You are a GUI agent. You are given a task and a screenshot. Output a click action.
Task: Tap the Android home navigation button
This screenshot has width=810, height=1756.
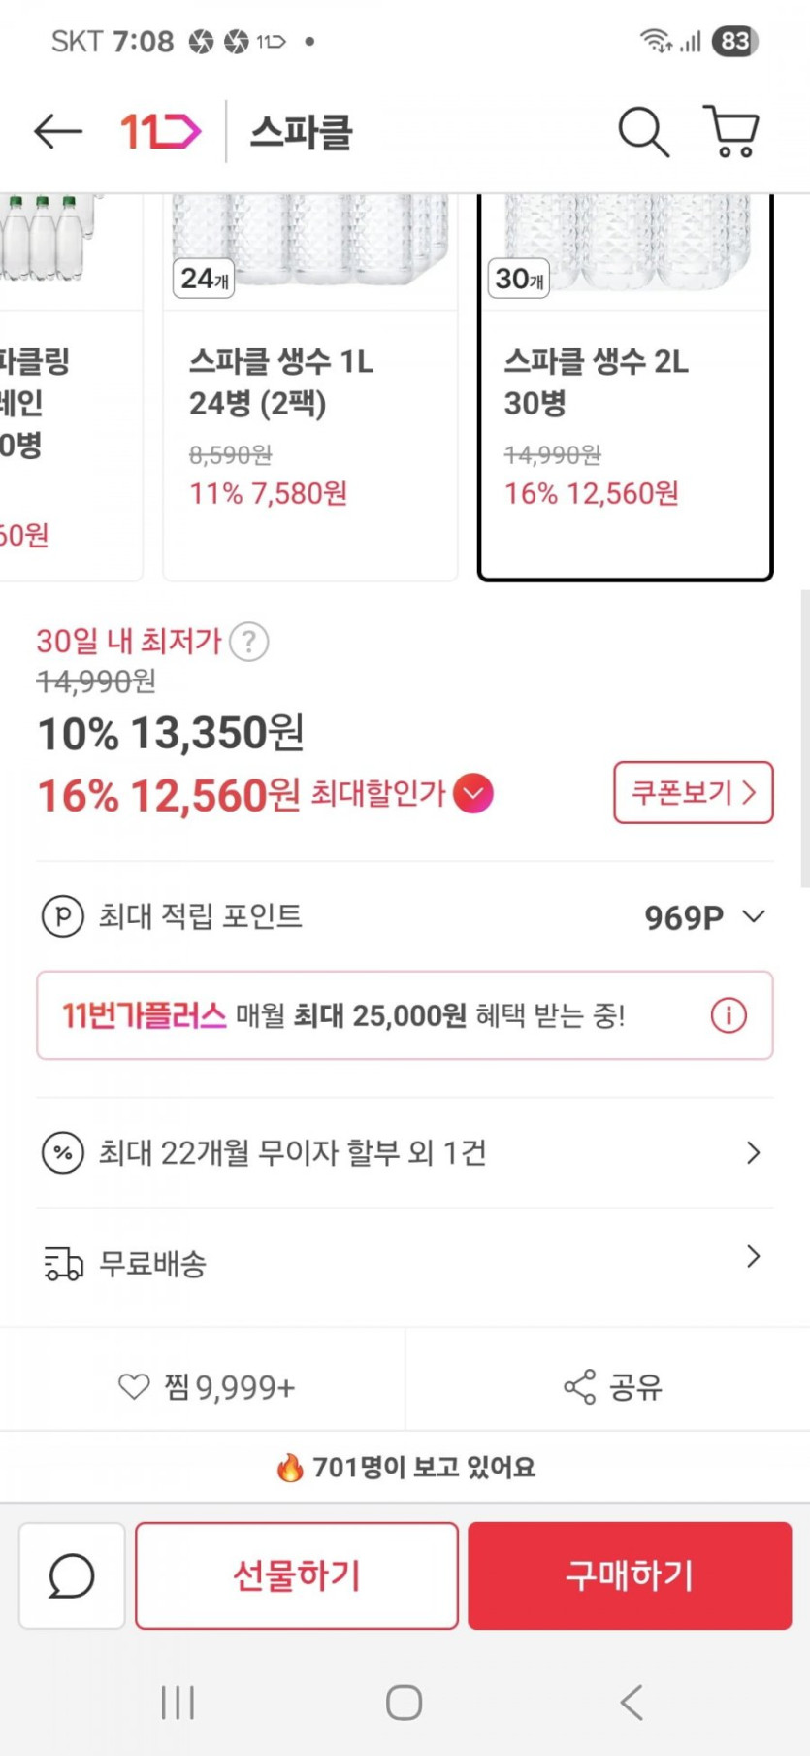pyautogui.click(x=404, y=1702)
